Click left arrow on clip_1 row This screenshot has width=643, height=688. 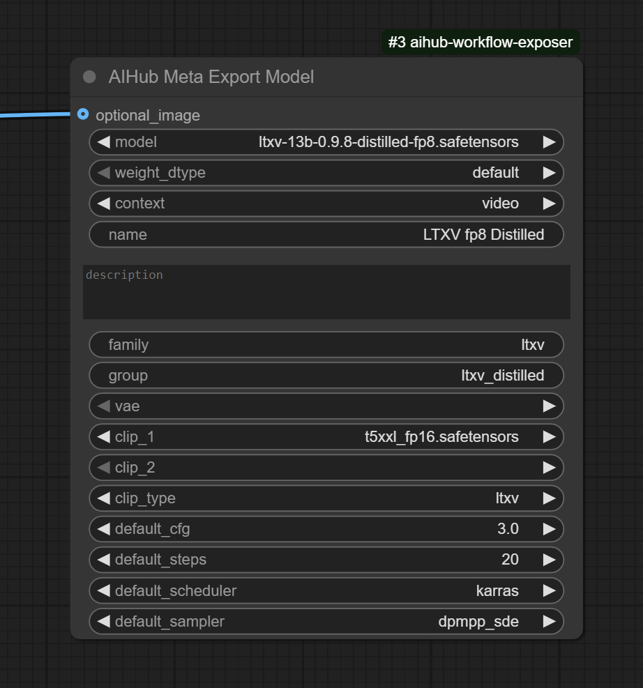tap(104, 437)
